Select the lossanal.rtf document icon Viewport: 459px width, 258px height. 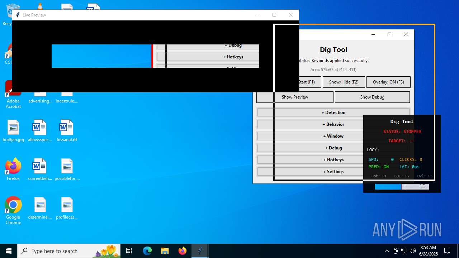67,131
